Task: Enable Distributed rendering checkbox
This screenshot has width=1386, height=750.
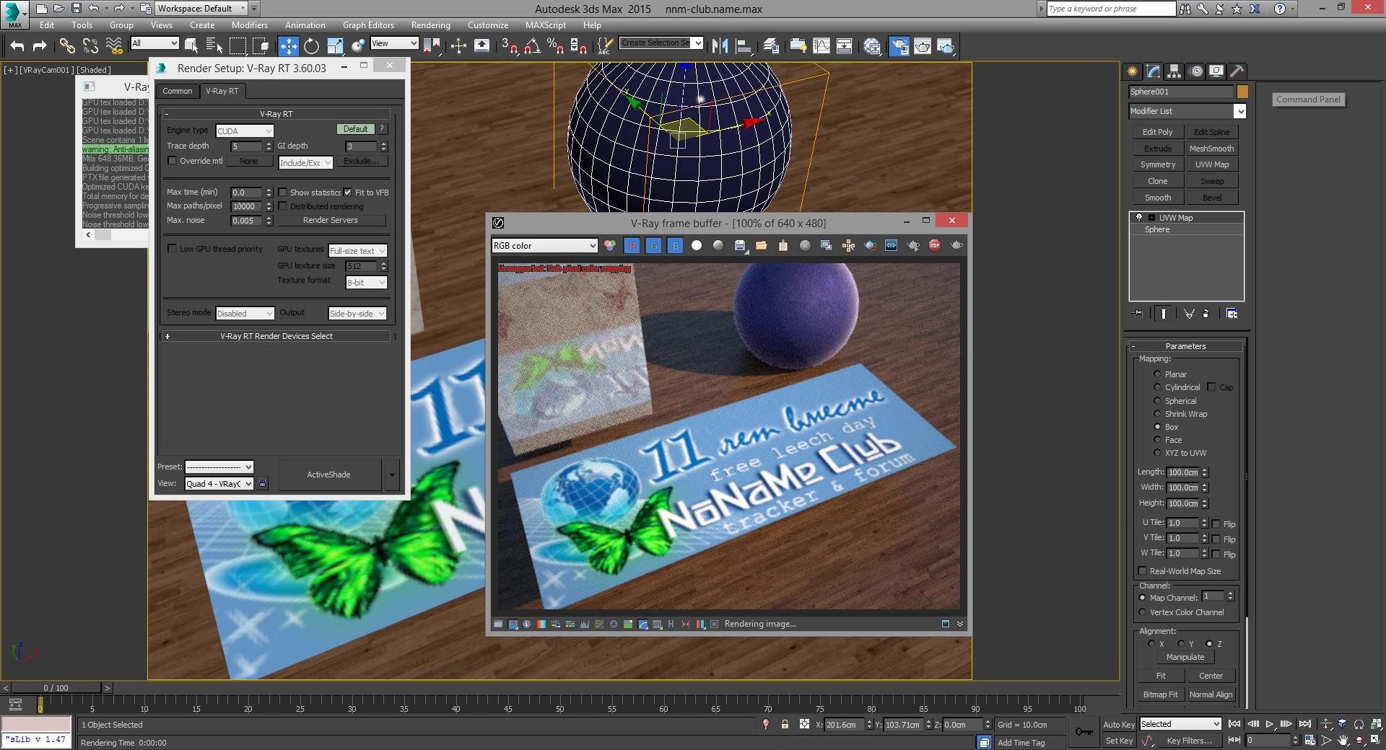Action: pyautogui.click(x=282, y=206)
